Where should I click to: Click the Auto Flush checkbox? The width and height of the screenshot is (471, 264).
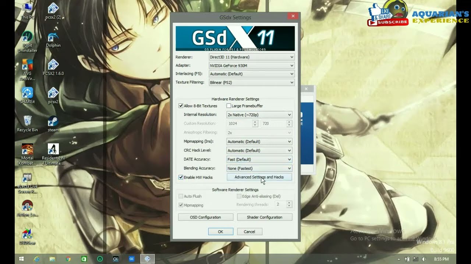pyautogui.click(x=181, y=197)
